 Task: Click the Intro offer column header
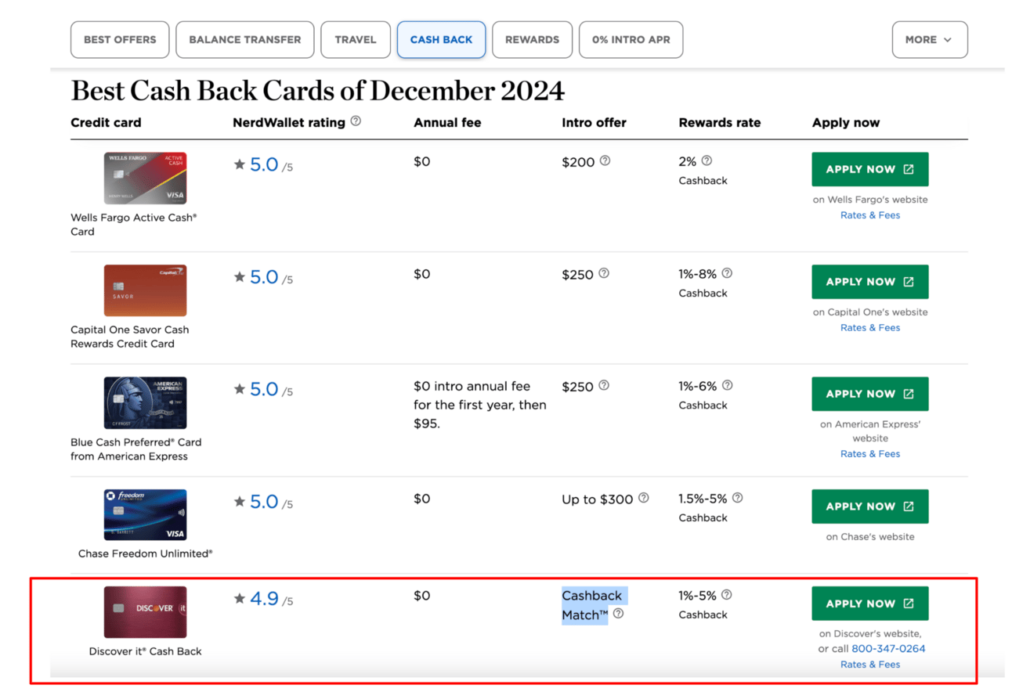[x=594, y=123]
